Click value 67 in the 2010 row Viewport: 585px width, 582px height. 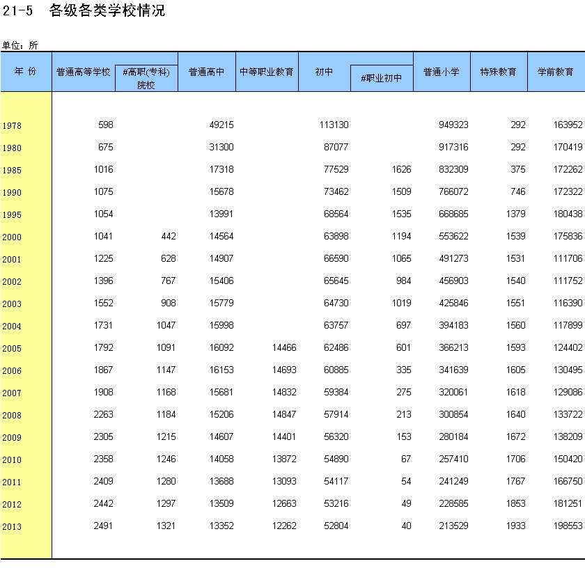point(406,459)
